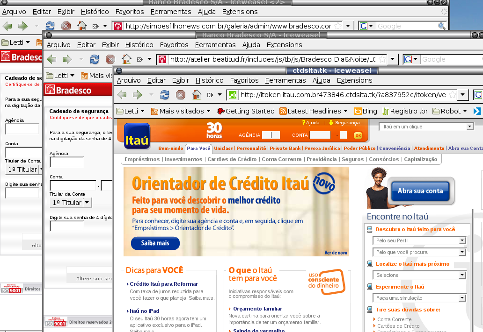Open the Registro .br bookmark

[x=405, y=111]
